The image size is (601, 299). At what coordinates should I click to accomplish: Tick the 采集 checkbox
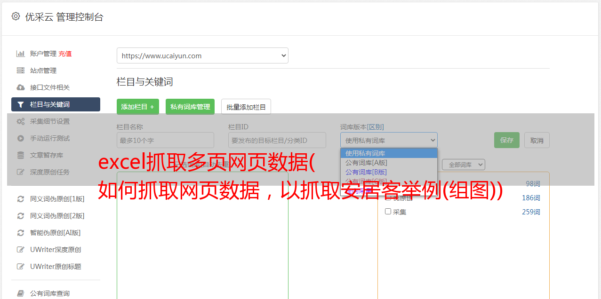388,212
